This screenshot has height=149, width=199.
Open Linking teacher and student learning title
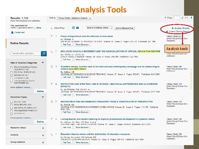point(108,119)
